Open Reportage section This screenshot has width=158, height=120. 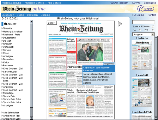(x=8, y=93)
